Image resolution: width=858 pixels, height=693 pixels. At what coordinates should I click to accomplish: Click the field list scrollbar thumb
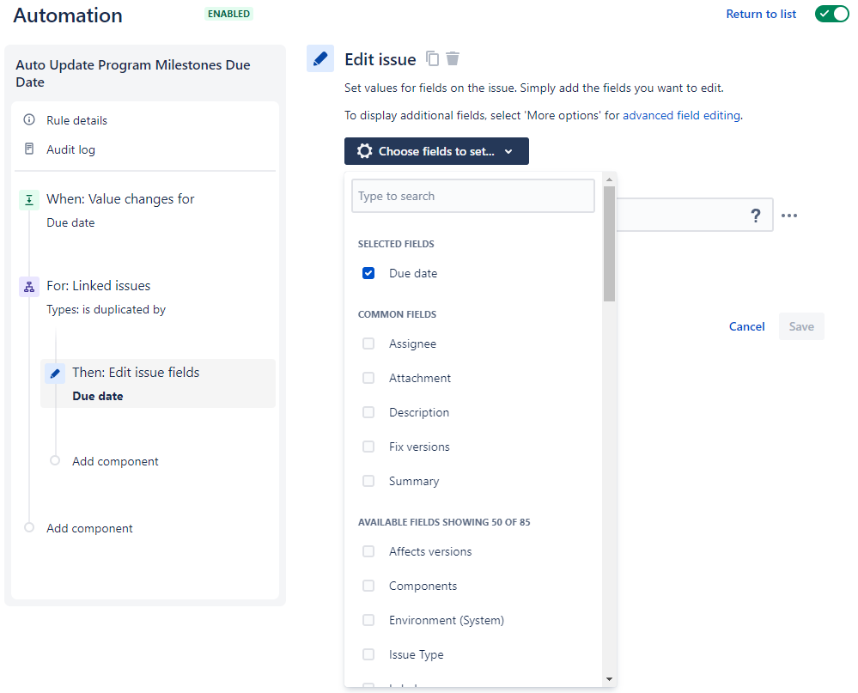[x=609, y=243]
